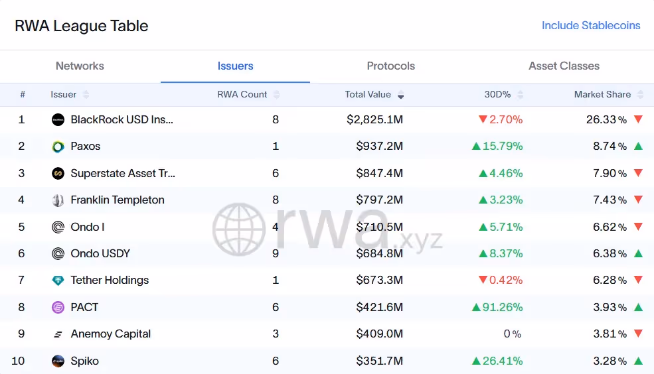Click the Tether Holdings logo icon
Image resolution: width=654 pixels, height=374 pixels.
(58, 280)
